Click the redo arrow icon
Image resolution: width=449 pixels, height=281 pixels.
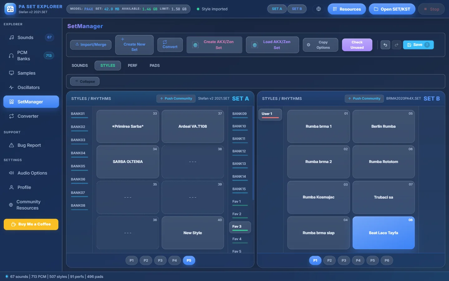397,45
